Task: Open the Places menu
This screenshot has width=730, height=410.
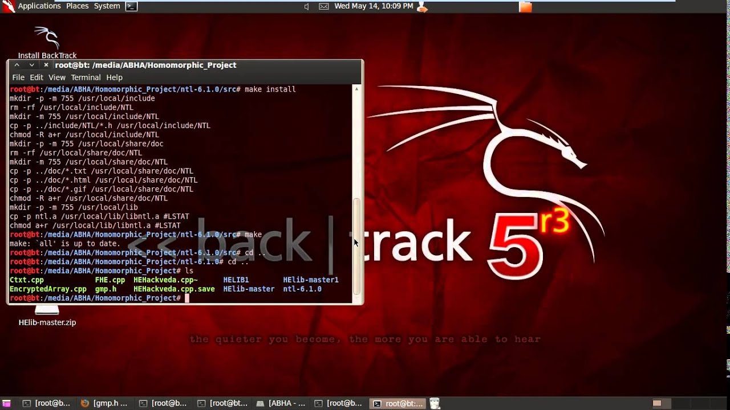Action: (x=77, y=6)
